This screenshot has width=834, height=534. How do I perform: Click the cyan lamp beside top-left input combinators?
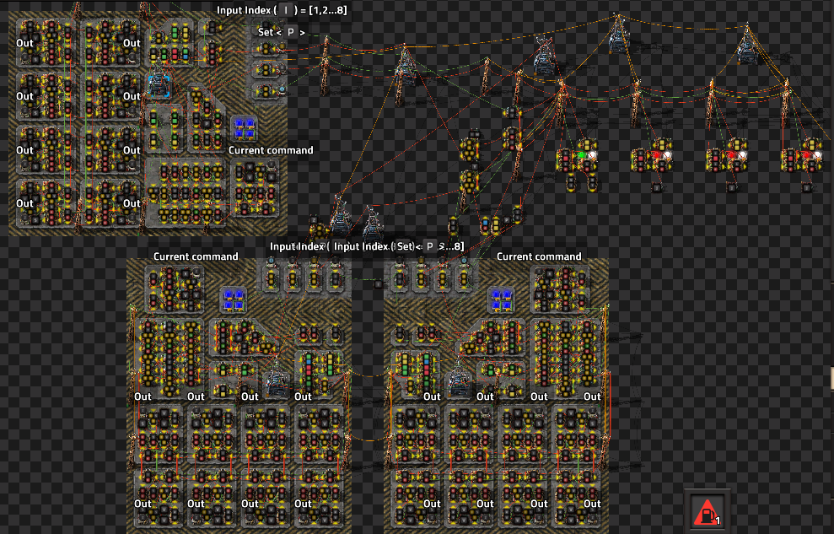[x=282, y=89]
